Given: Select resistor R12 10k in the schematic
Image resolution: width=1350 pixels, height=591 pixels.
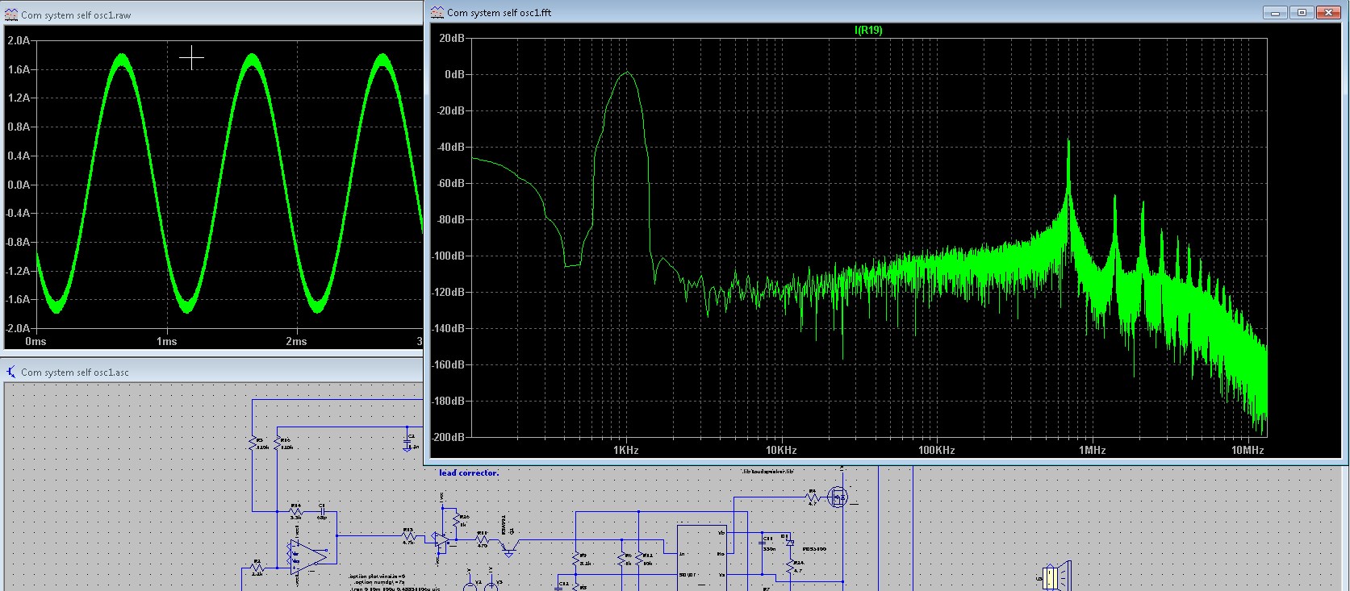Looking at the screenshot, I should pos(639,559).
